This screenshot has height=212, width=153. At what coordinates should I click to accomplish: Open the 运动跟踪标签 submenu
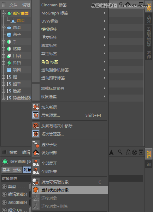point(70,78)
